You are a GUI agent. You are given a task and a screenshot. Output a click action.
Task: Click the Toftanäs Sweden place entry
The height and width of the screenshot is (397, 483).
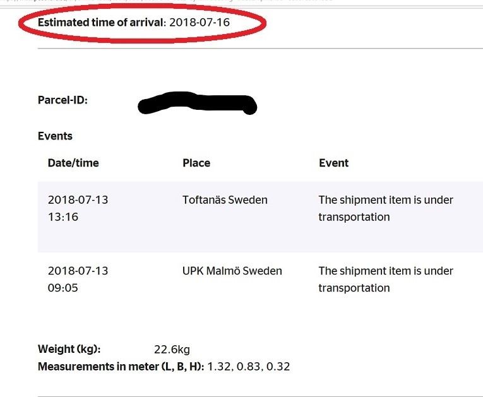tap(225, 200)
